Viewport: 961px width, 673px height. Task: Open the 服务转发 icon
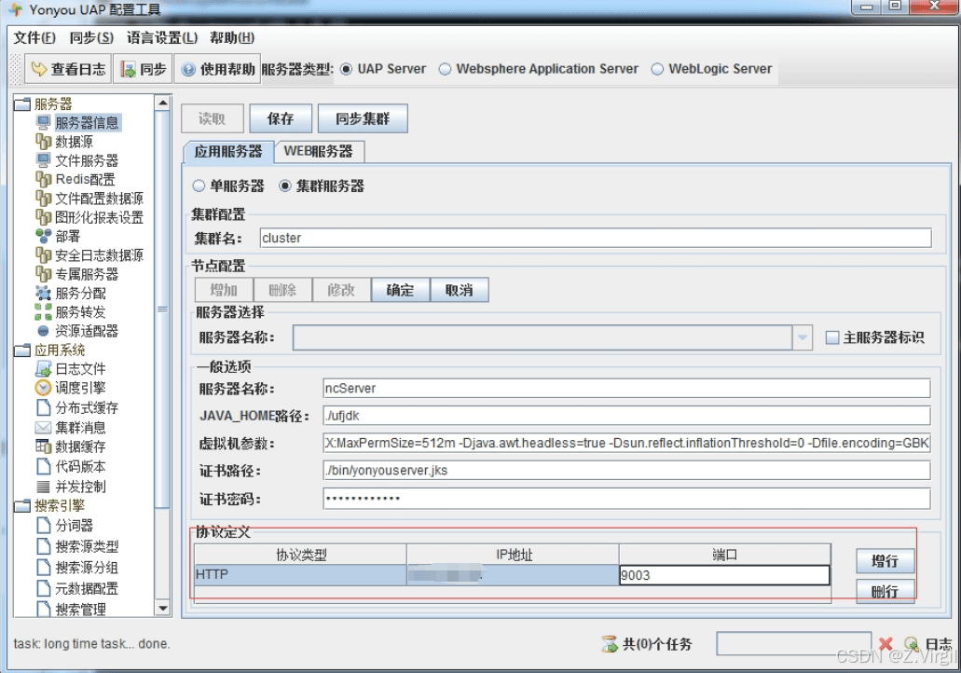click(43, 312)
